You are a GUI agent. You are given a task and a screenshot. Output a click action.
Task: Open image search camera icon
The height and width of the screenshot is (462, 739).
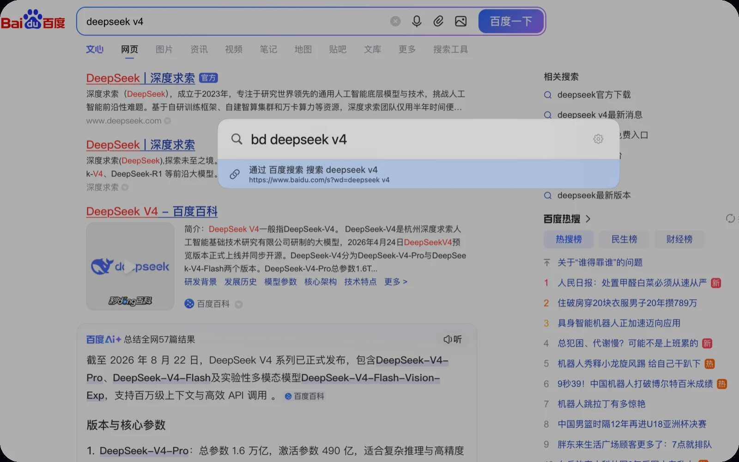click(460, 21)
